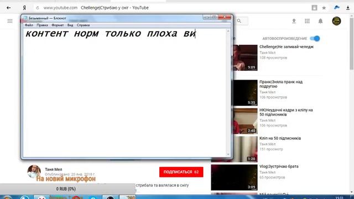Open Notepad's Вид menu
This screenshot has width=354, height=199.
[70, 25]
